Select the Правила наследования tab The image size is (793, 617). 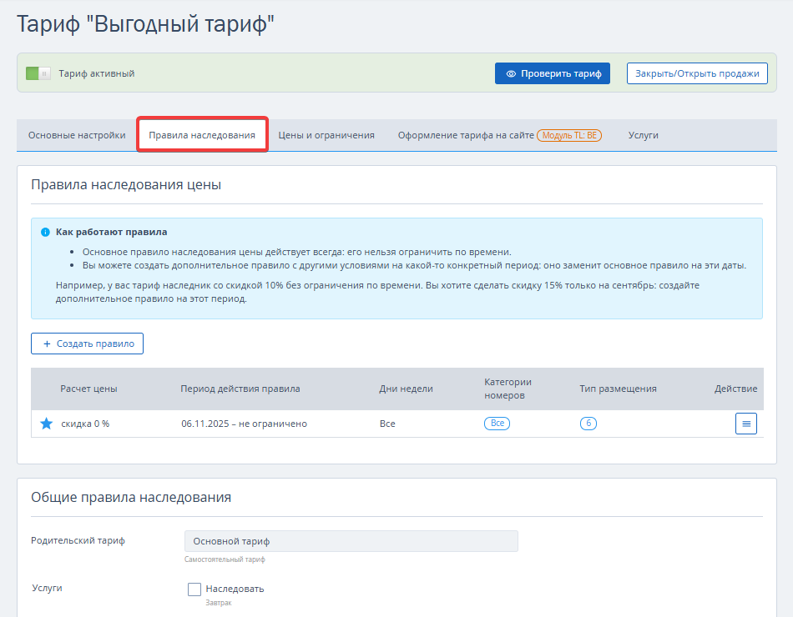pos(202,135)
